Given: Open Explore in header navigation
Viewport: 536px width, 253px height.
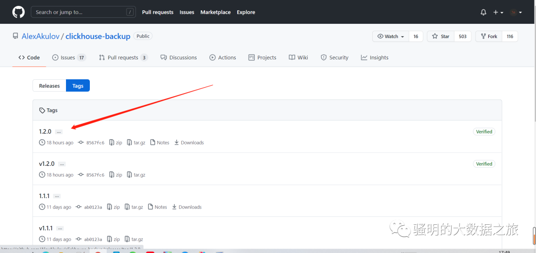Looking at the screenshot, I should (246, 12).
